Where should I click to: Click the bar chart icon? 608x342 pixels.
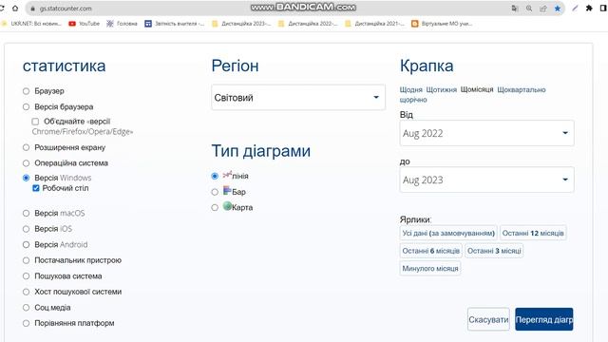227,190
